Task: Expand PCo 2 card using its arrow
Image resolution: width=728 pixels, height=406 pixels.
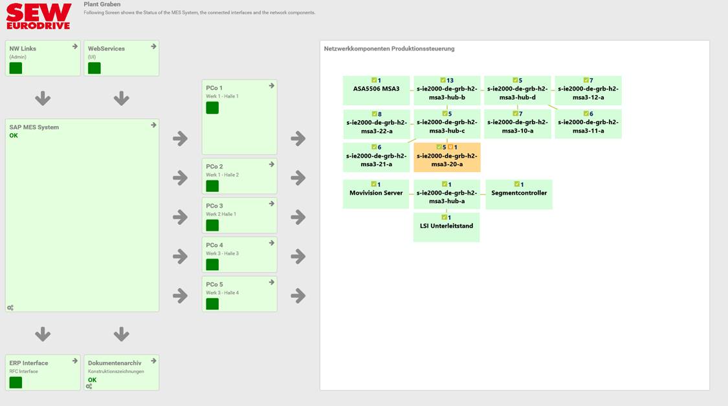Action: [270, 166]
